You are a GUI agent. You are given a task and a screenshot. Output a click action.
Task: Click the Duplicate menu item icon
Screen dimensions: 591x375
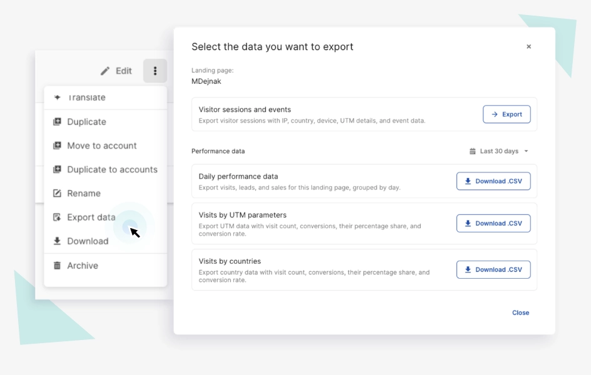[57, 122]
